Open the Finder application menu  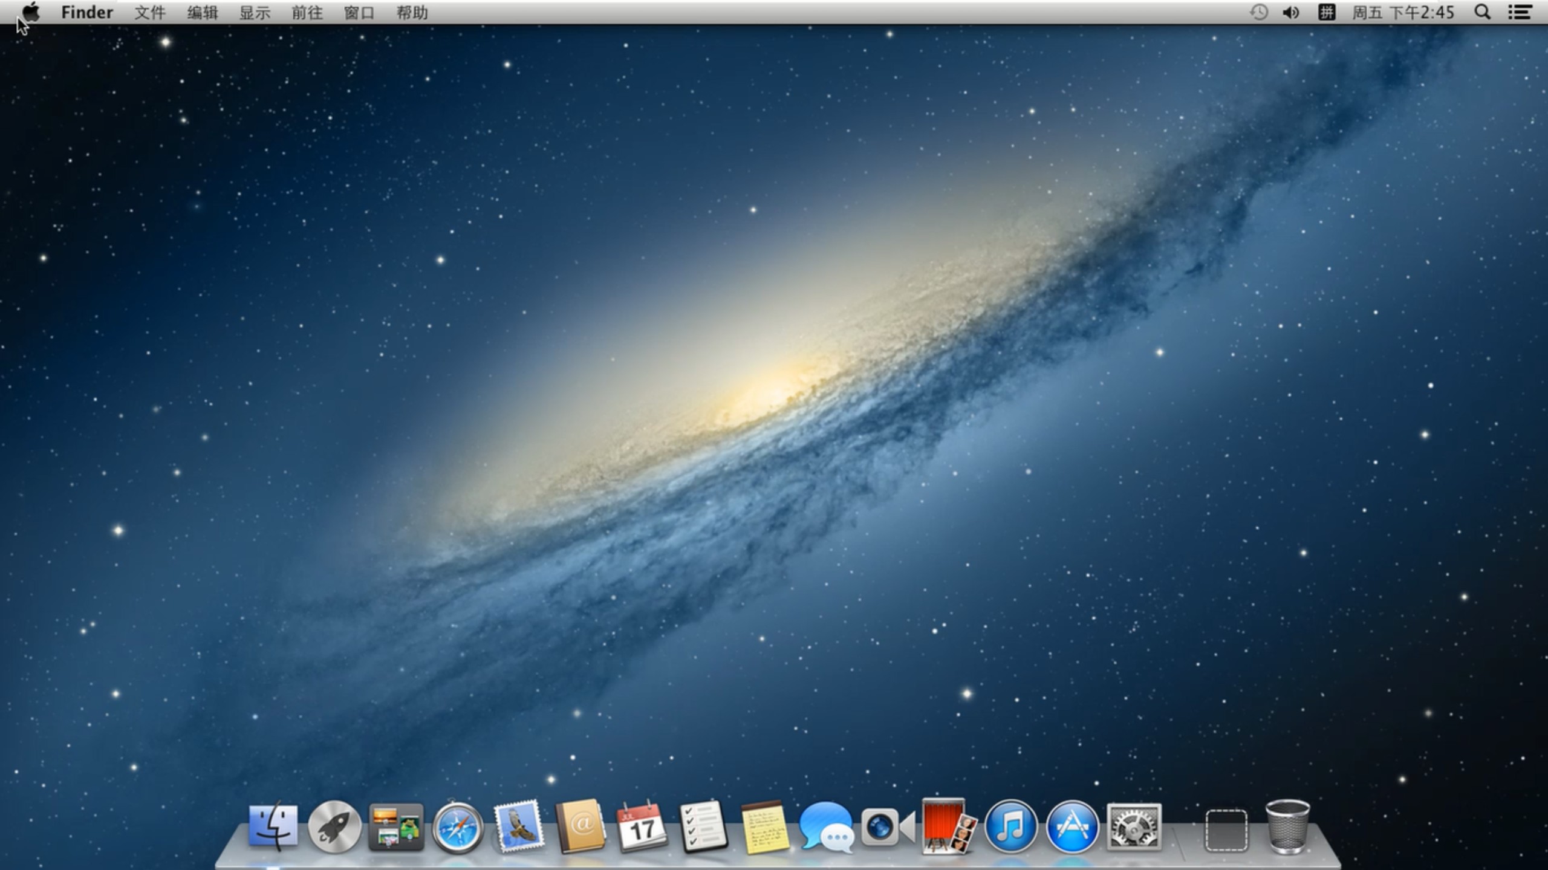tap(86, 12)
